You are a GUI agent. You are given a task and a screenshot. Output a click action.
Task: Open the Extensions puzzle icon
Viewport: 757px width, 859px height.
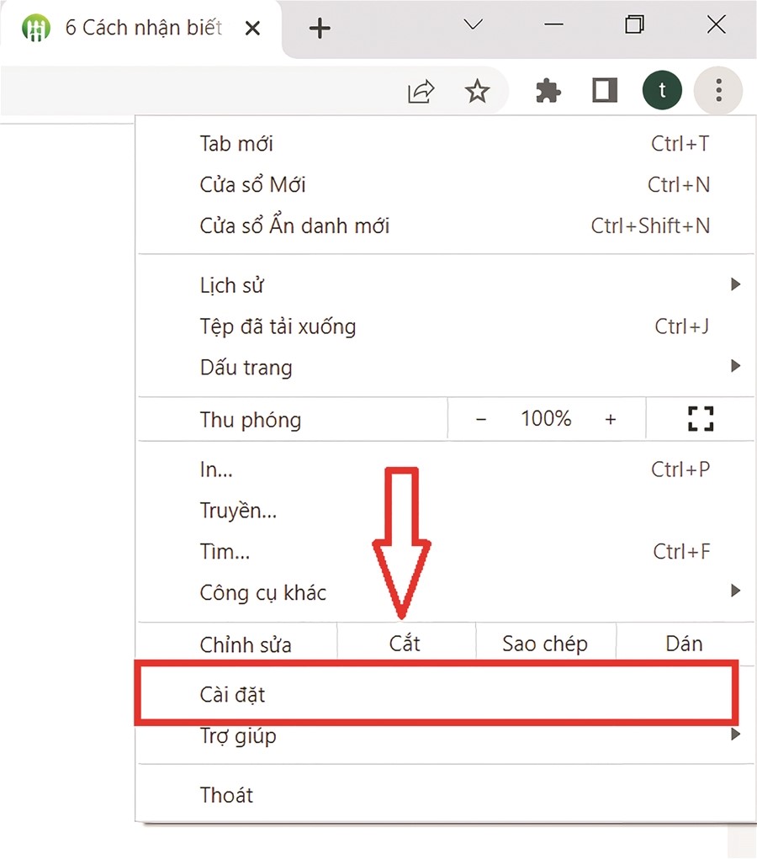(x=548, y=91)
